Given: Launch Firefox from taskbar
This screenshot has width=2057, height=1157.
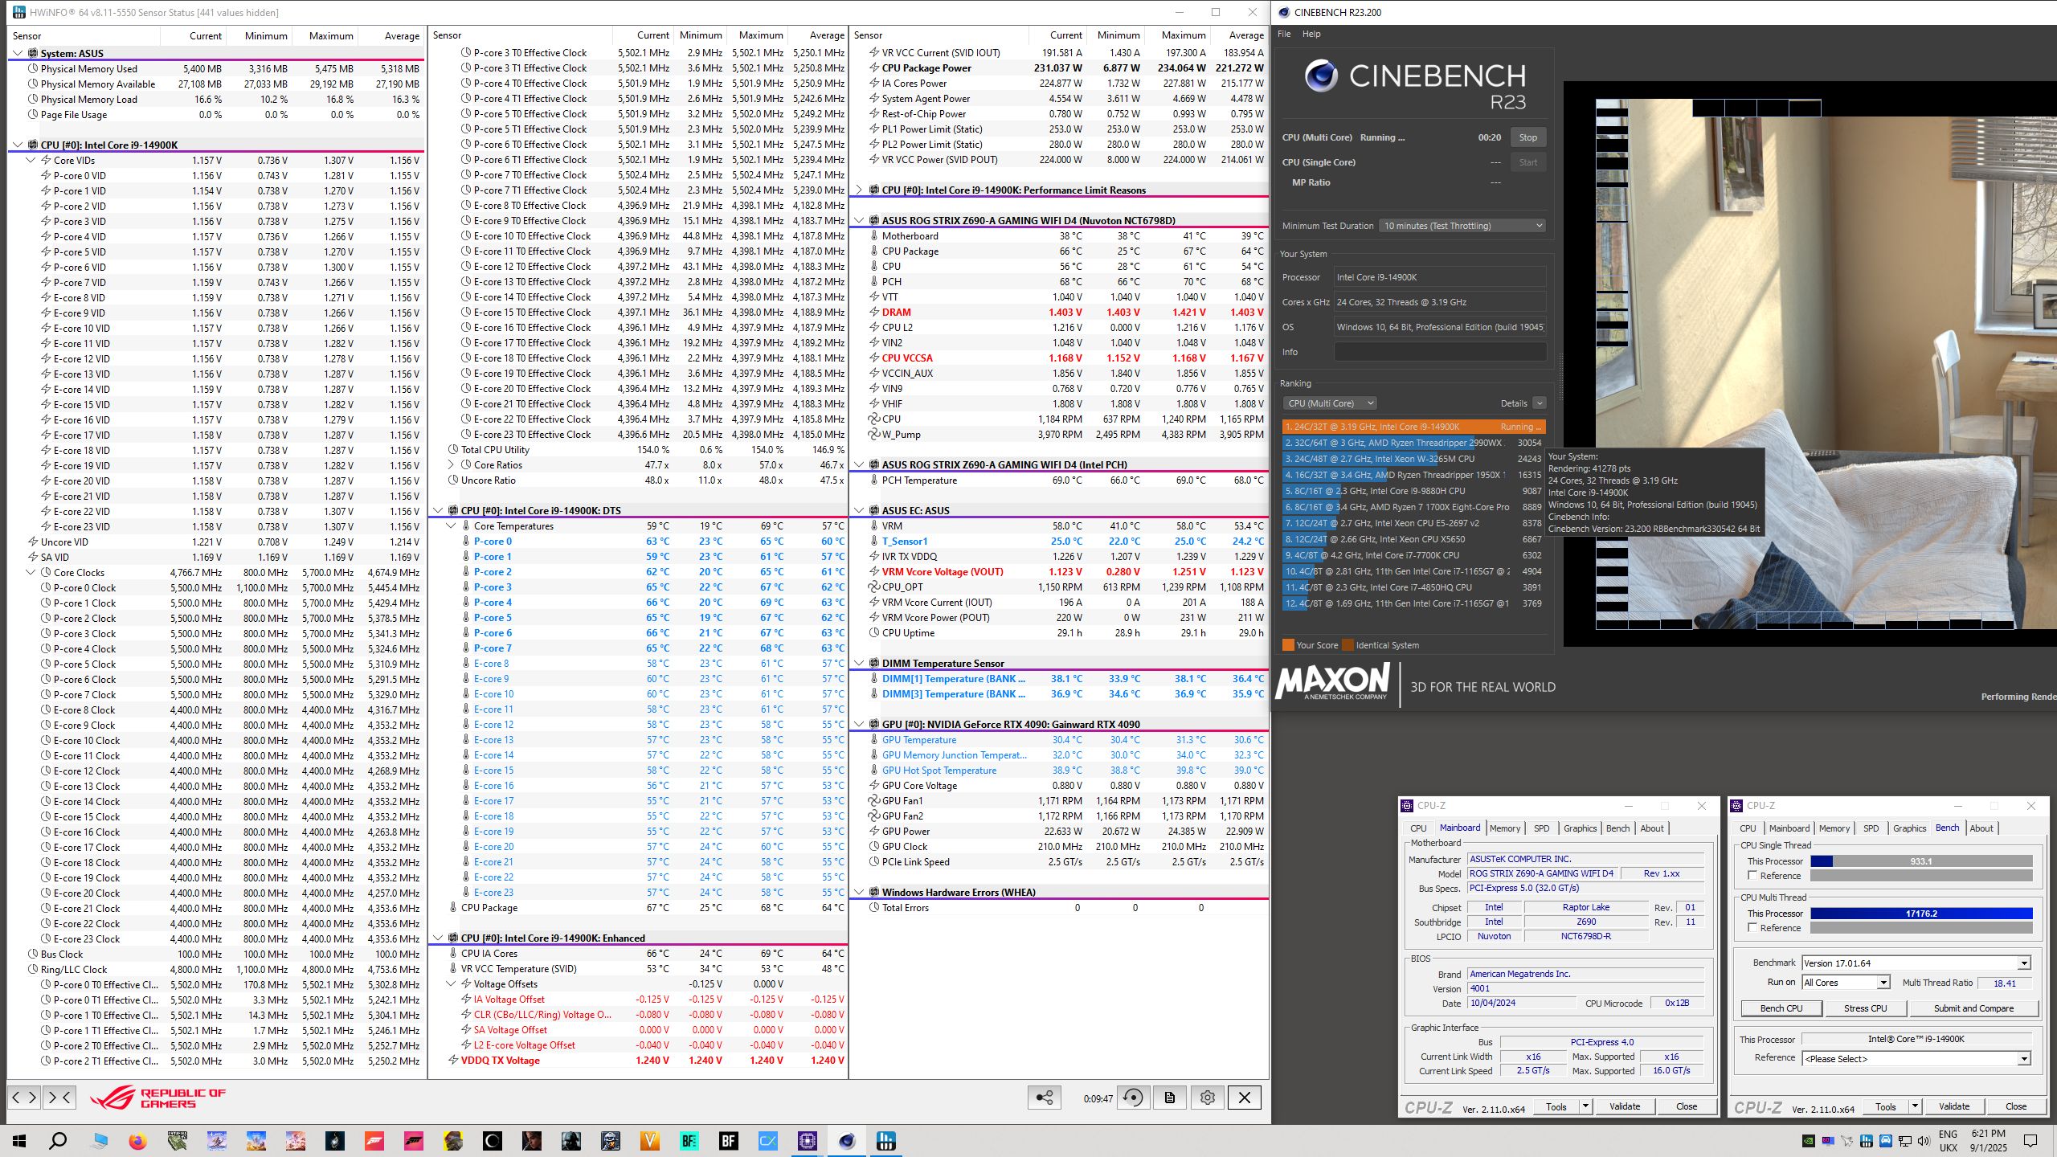Looking at the screenshot, I should (x=138, y=1140).
